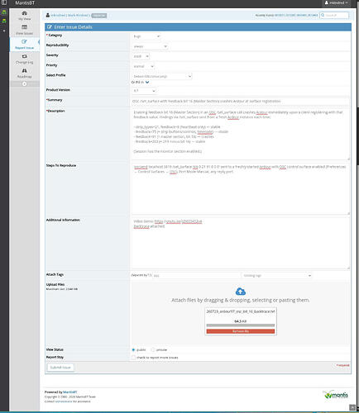Open the Change Log sidebar page
The height and width of the screenshot is (413, 359).
24,59
